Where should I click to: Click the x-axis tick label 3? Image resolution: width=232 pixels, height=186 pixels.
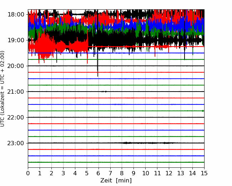pyautogui.click(x=63, y=173)
